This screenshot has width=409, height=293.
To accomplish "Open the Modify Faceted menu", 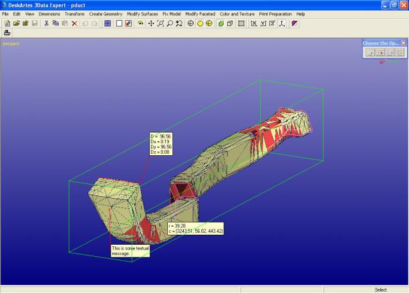I will click(200, 14).
